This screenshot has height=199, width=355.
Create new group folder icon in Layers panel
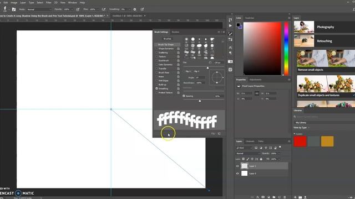pyautogui.click(x=274, y=197)
